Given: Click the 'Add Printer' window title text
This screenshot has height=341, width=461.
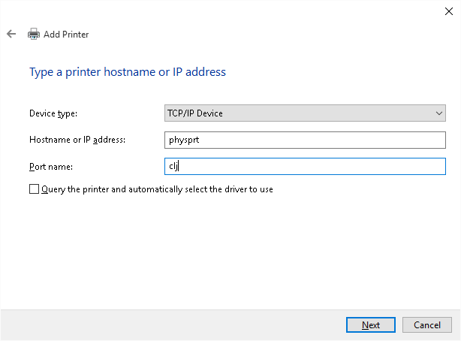Looking at the screenshot, I should coord(66,34).
